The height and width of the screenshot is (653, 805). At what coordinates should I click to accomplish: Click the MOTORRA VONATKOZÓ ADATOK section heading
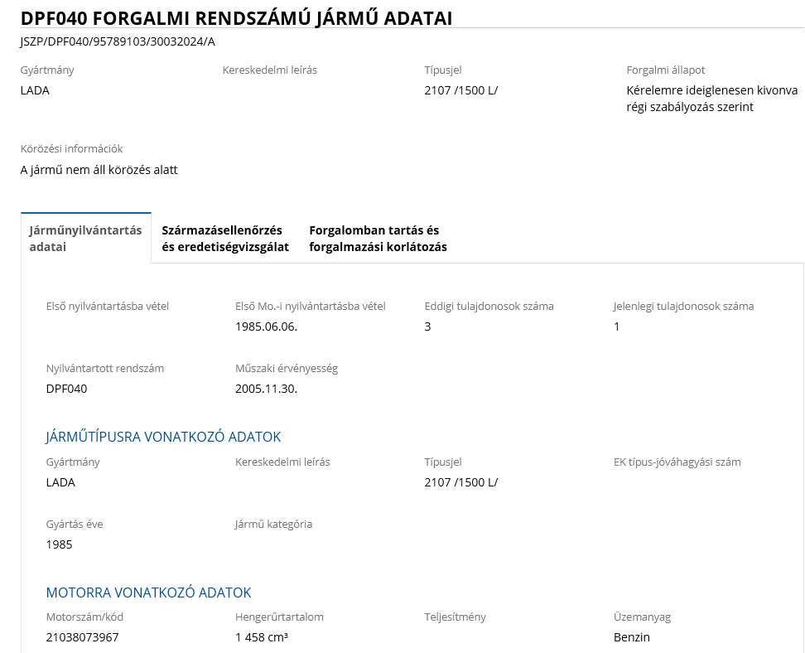[x=148, y=593]
